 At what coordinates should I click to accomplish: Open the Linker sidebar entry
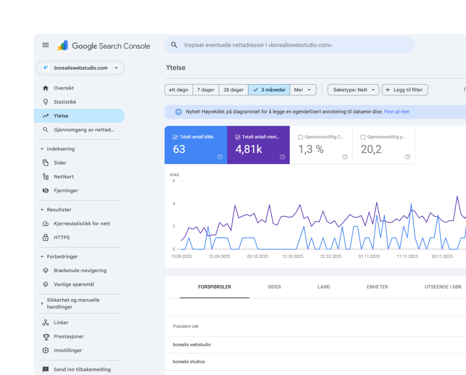coord(79,323)
